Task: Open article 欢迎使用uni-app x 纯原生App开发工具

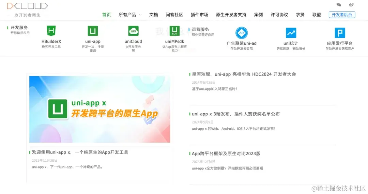Action: click(x=80, y=152)
